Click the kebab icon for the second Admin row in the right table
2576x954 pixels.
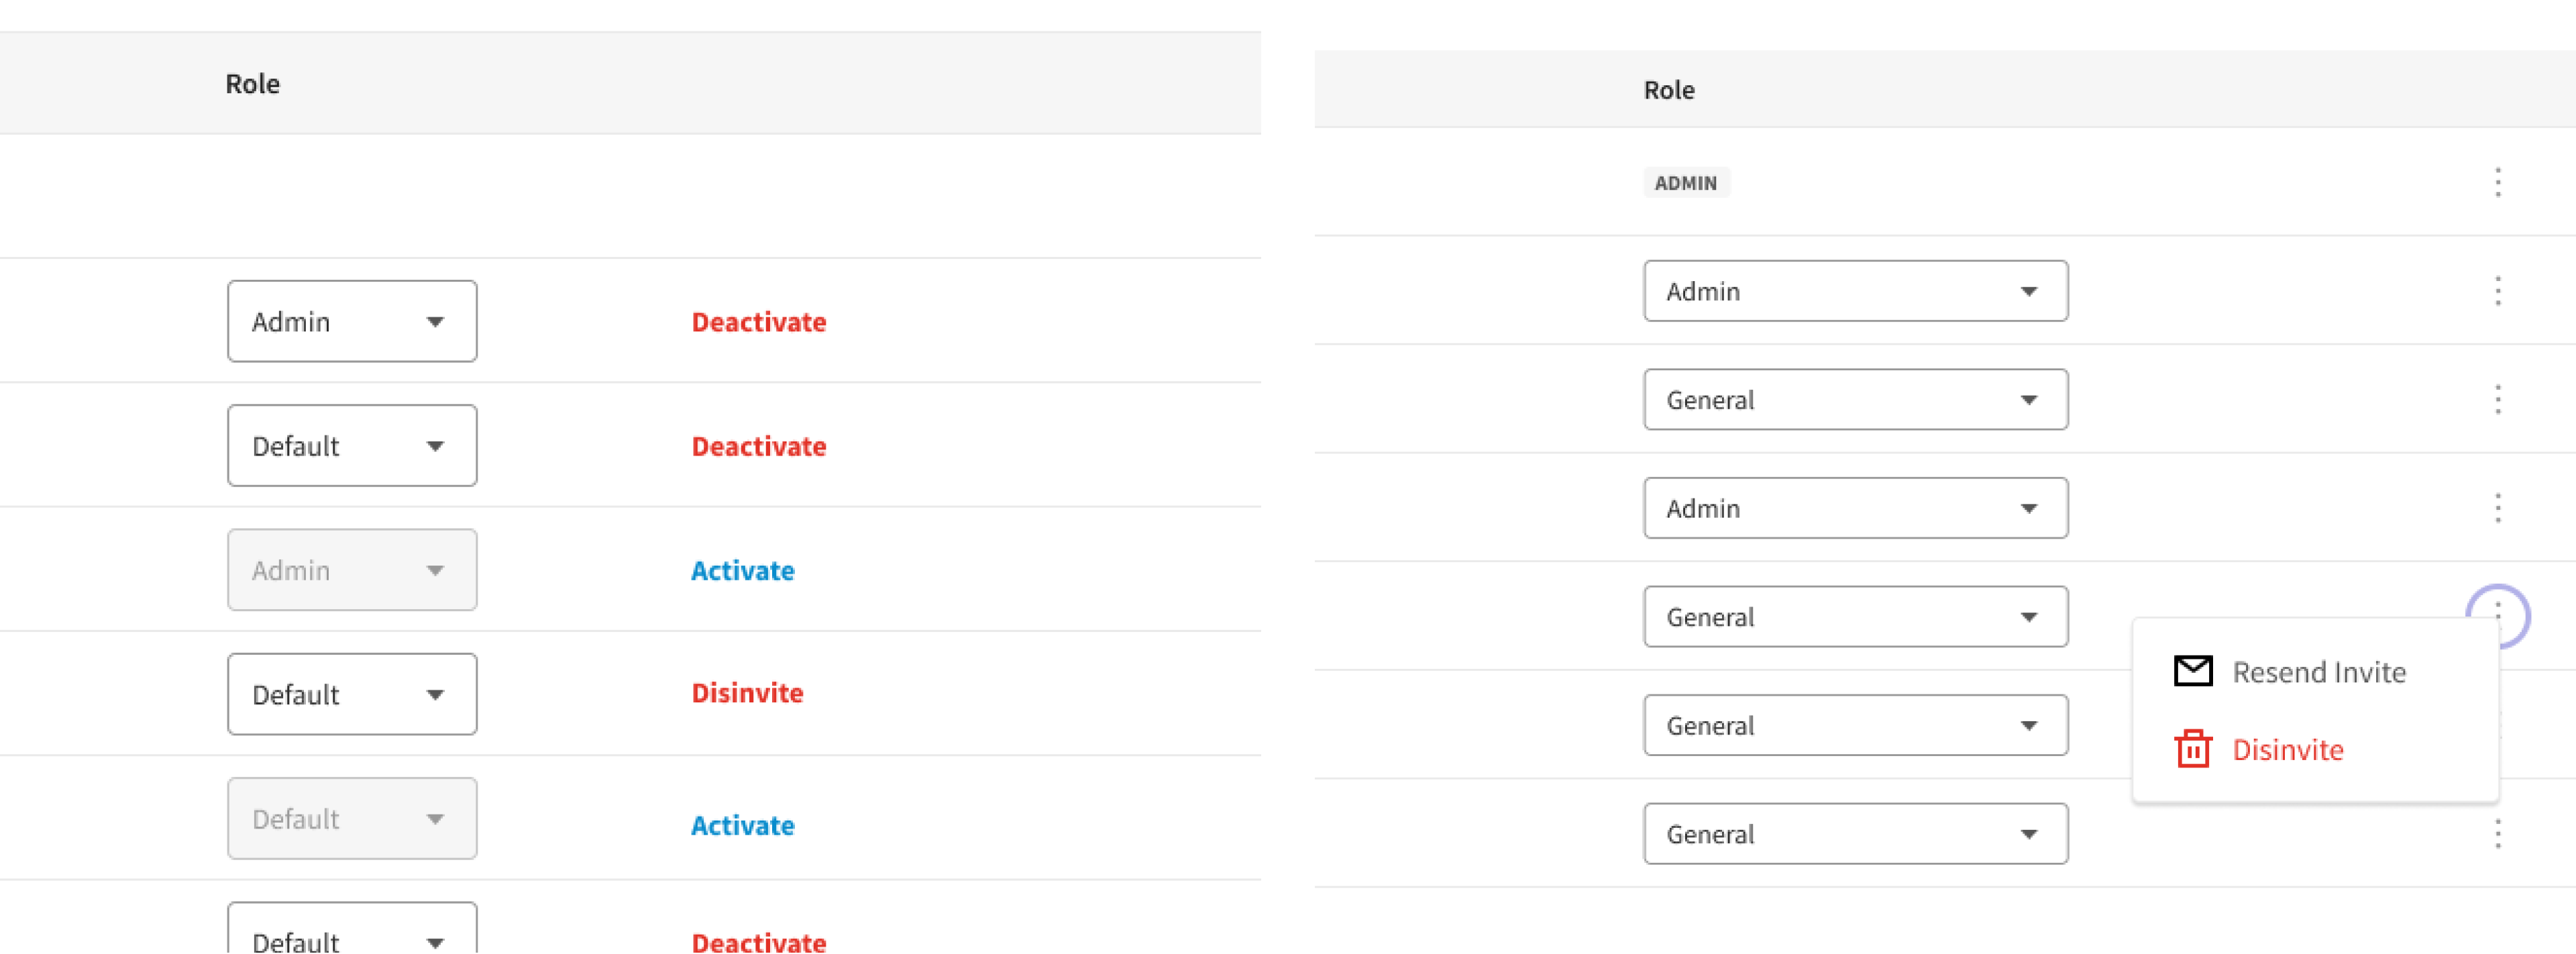(2497, 508)
